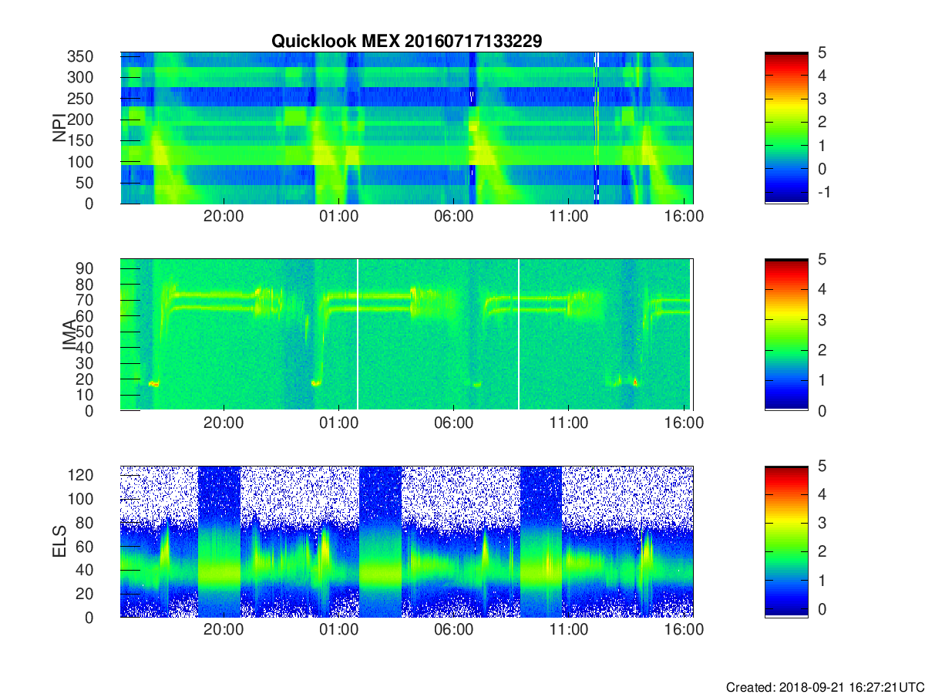
Task: Click the IMA spectrogram plot area
Action: pyautogui.click(x=407, y=335)
